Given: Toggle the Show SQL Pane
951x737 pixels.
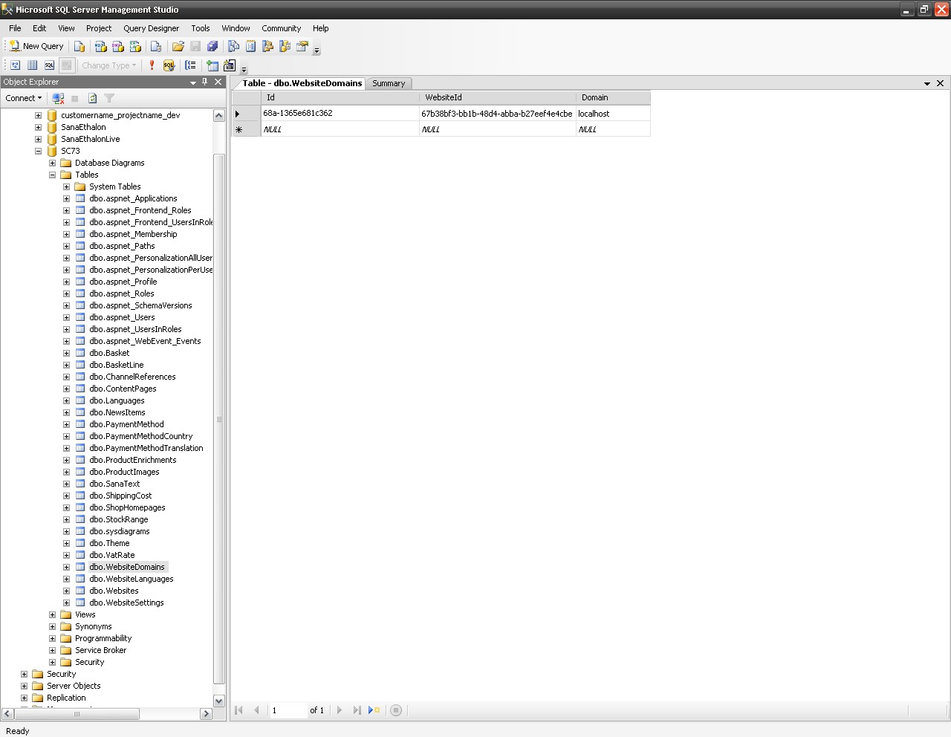Looking at the screenshot, I should (x=49, y=65).
